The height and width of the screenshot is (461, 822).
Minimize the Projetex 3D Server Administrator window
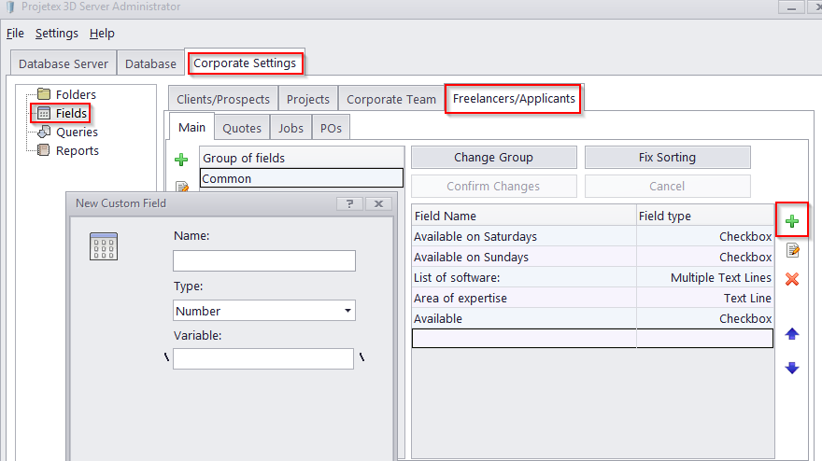[x=791, y=7]
